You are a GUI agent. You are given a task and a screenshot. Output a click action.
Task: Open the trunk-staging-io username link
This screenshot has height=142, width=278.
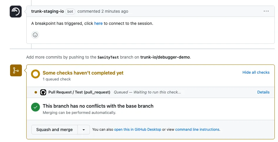[48, 11]
